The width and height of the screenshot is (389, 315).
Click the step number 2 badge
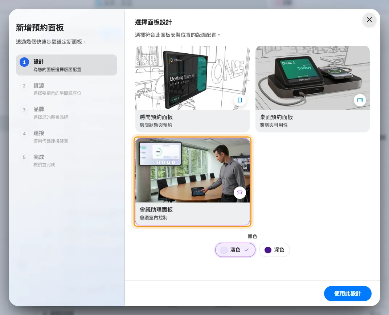click(24, 86)
